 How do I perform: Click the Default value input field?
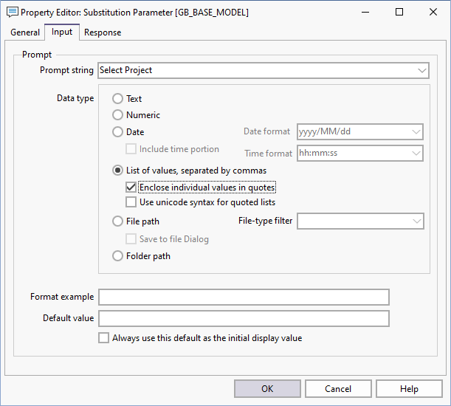244,318
